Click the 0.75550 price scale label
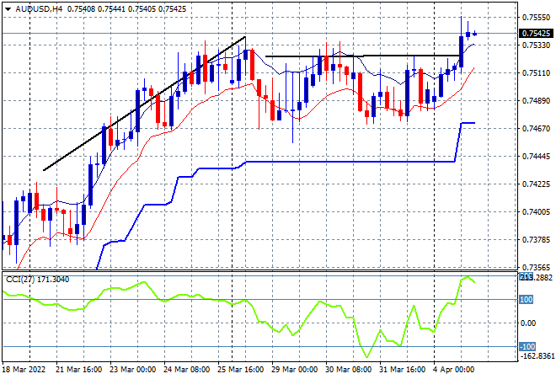This screenshot has width=556, height=379. [x=536, y=17]
